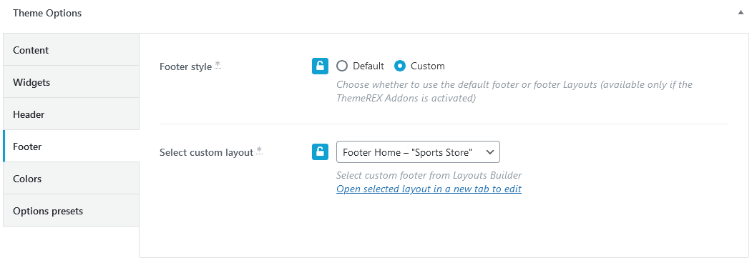Click the asterisk next to Select custom layout
The height and width of the screenshot is (263, 752).
[x=259, y=150]
